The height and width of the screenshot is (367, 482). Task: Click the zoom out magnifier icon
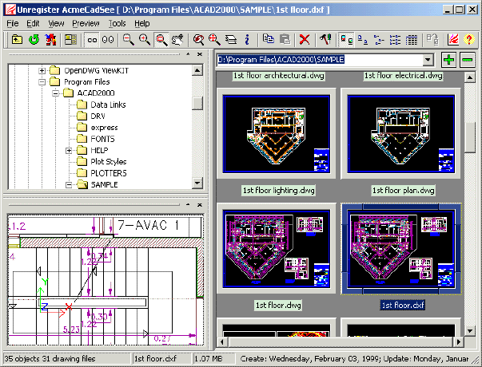(x=128, y=40)
